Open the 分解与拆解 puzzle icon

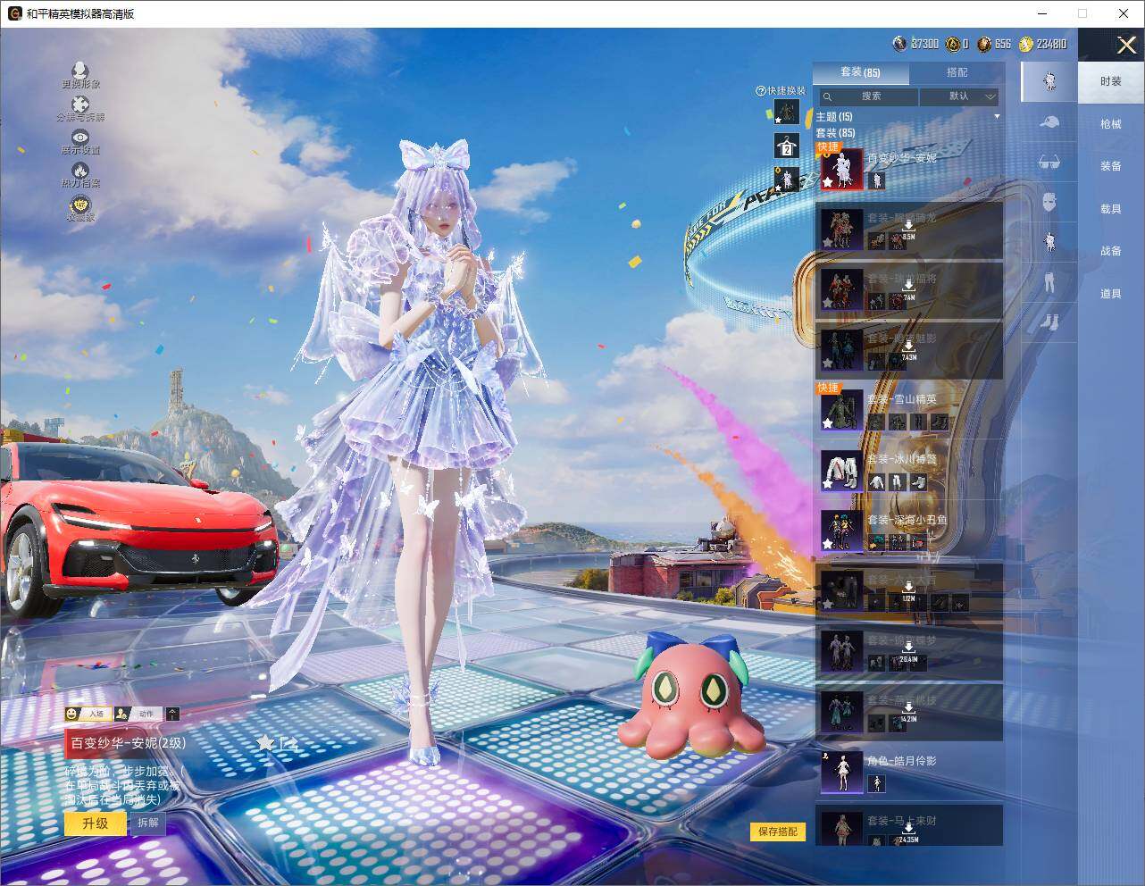tap(80, 104)
